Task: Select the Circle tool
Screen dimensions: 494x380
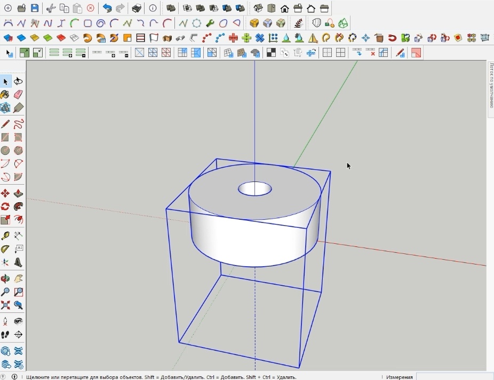Action: 5,150
